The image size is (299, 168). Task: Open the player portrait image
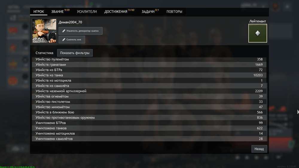pos(44,31)
